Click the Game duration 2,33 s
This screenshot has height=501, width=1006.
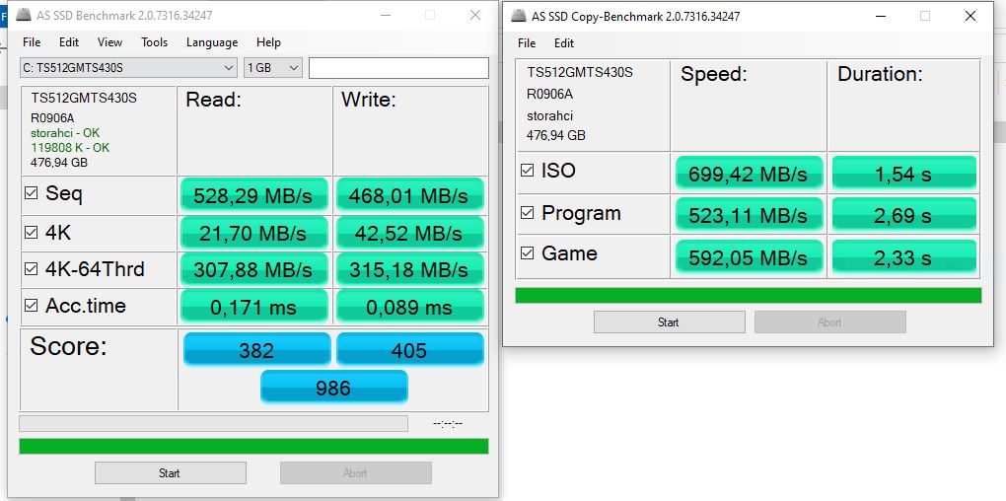[x=904, y=256]
